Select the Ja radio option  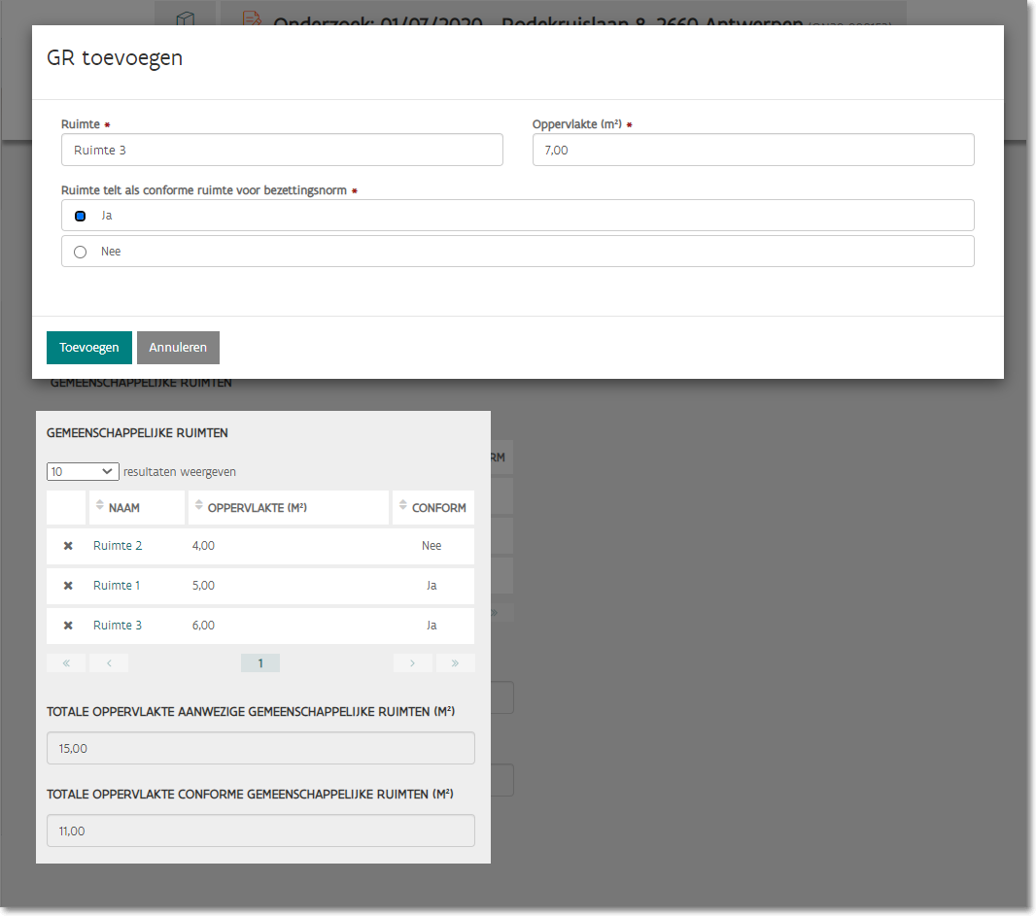[x=81, y=216]
